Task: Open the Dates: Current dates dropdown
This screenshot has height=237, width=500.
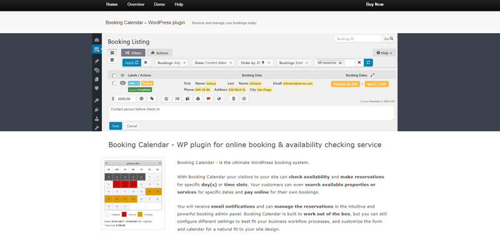Action: coord(213,63)
